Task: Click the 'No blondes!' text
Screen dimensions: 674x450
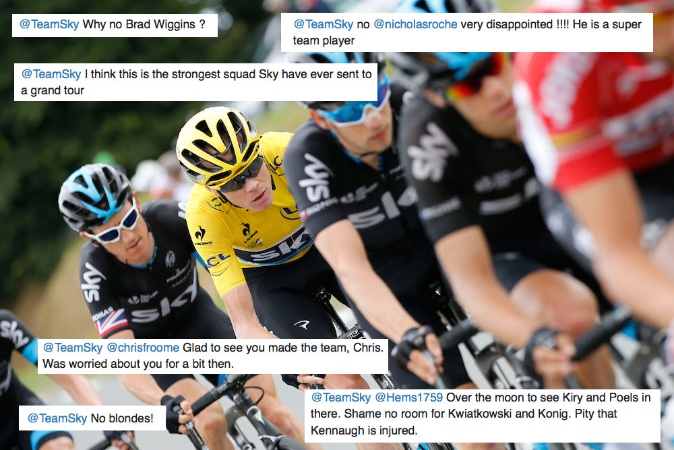Action: tap(122, 418)
